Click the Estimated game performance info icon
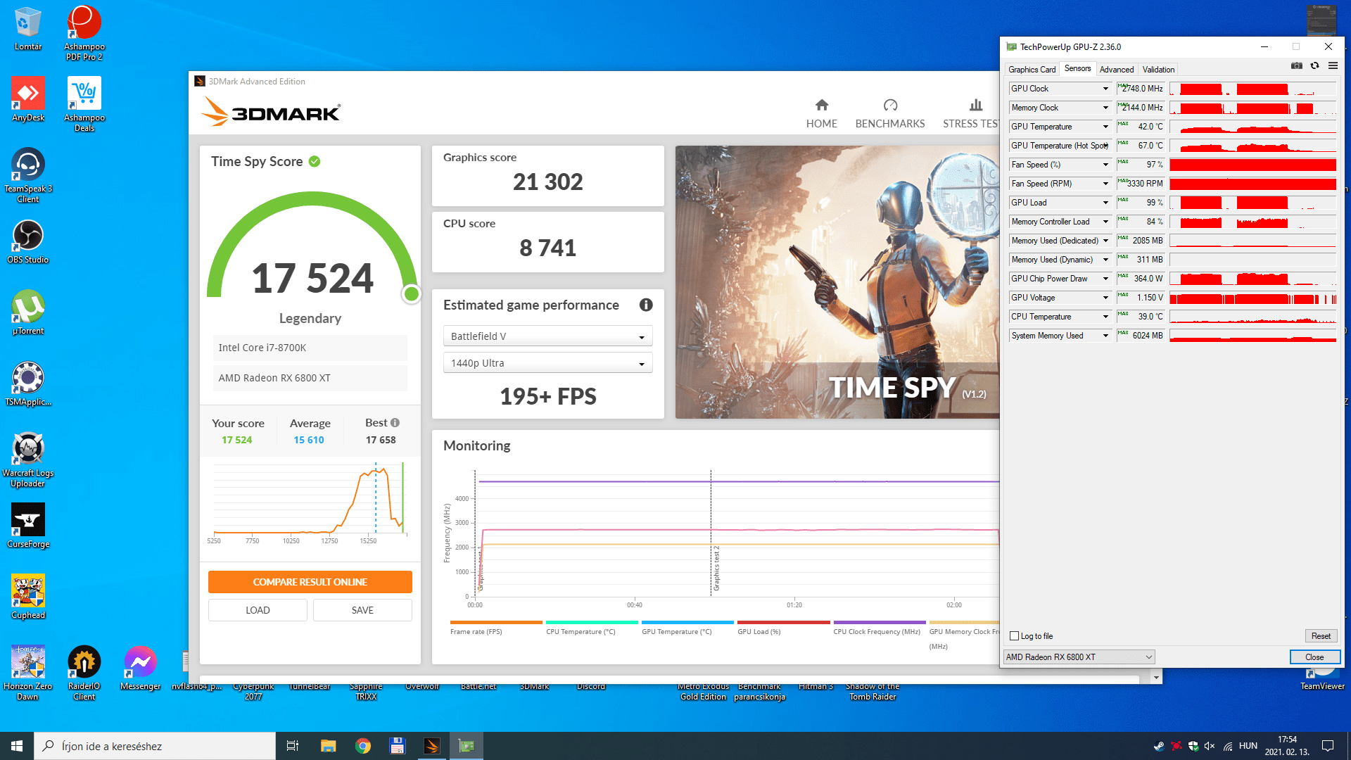 [645, 305]
